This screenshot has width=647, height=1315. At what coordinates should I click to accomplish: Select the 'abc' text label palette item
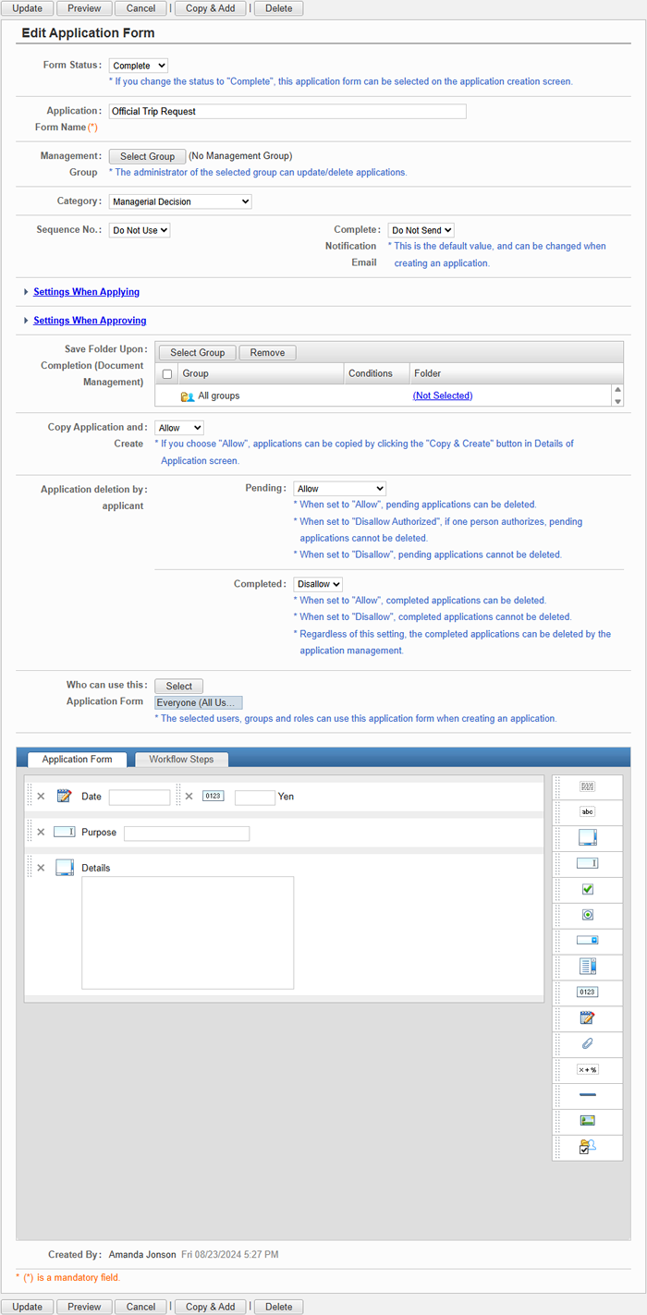pos(587,812)
